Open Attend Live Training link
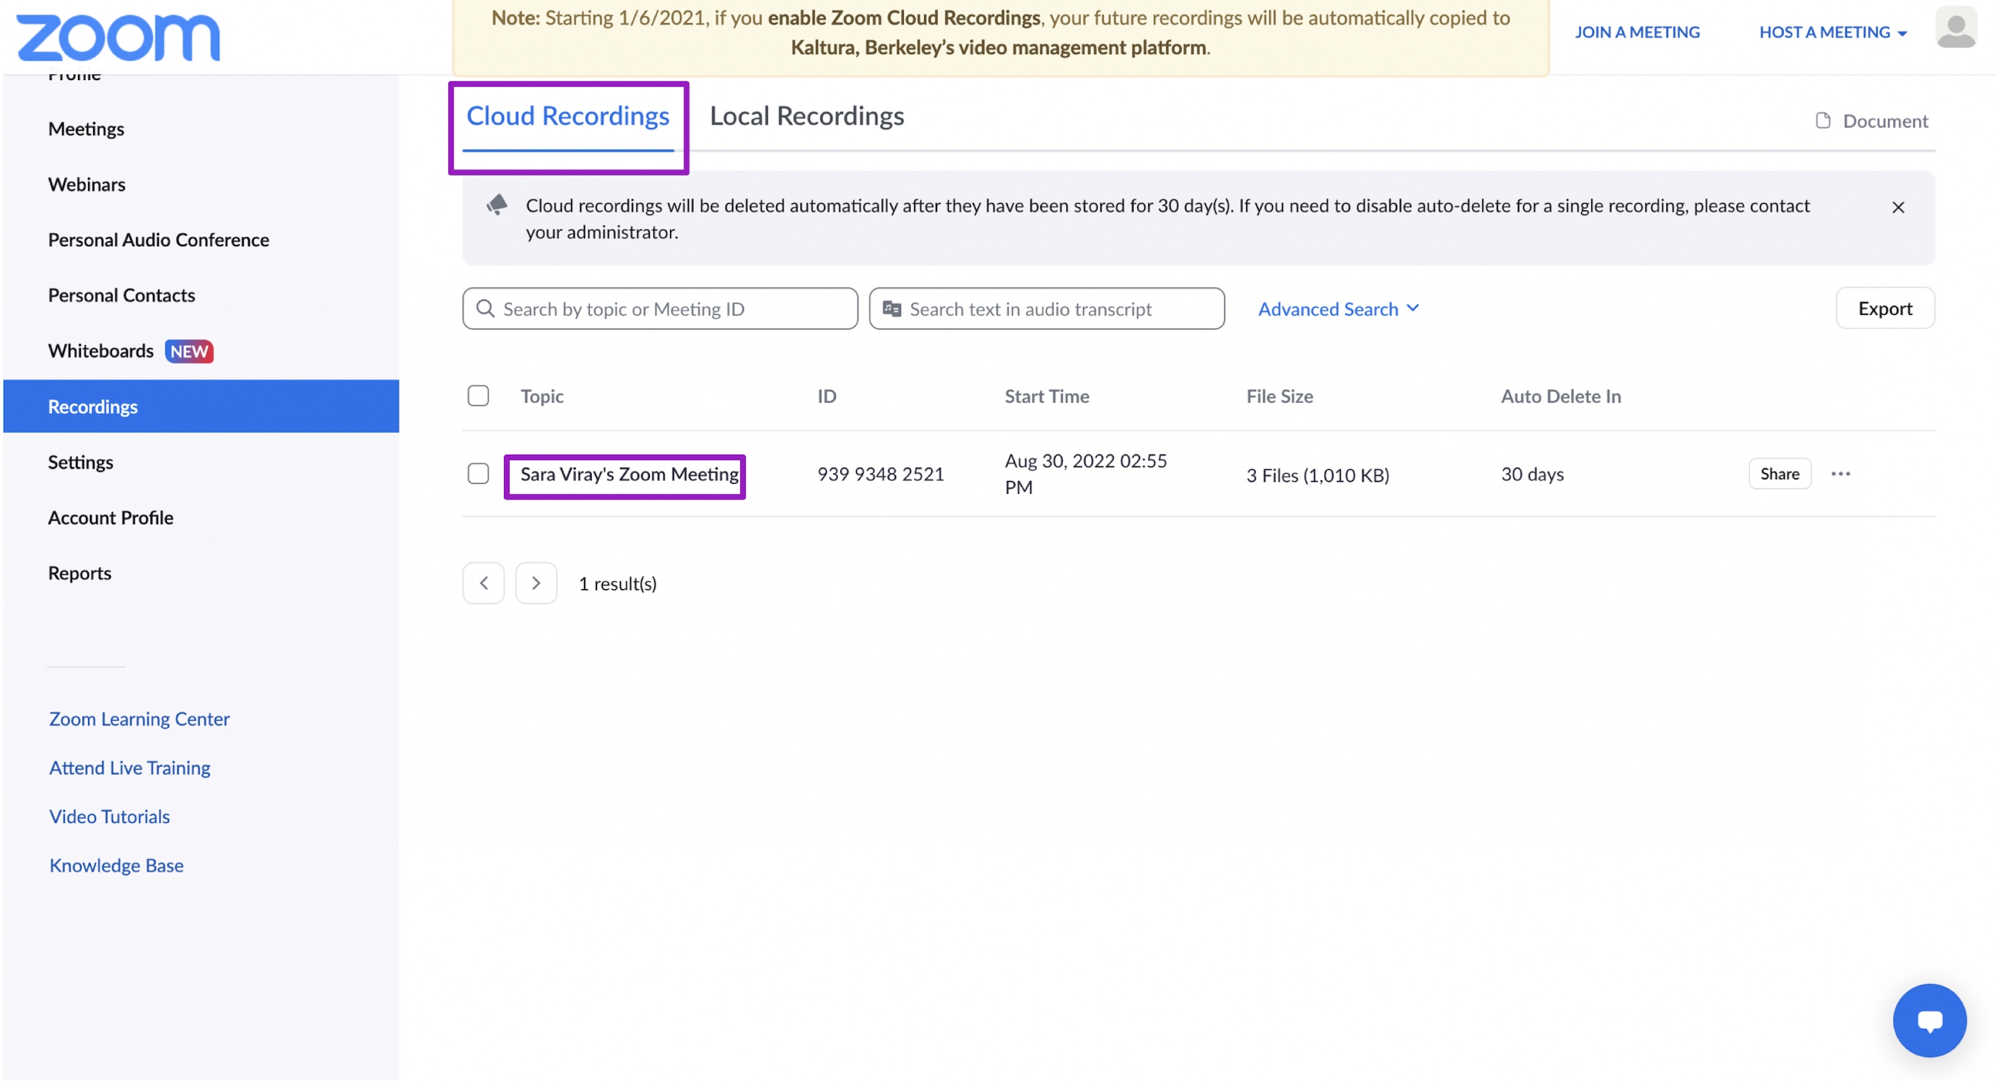Screen dimensions: 1997x1083 [129, 767]
